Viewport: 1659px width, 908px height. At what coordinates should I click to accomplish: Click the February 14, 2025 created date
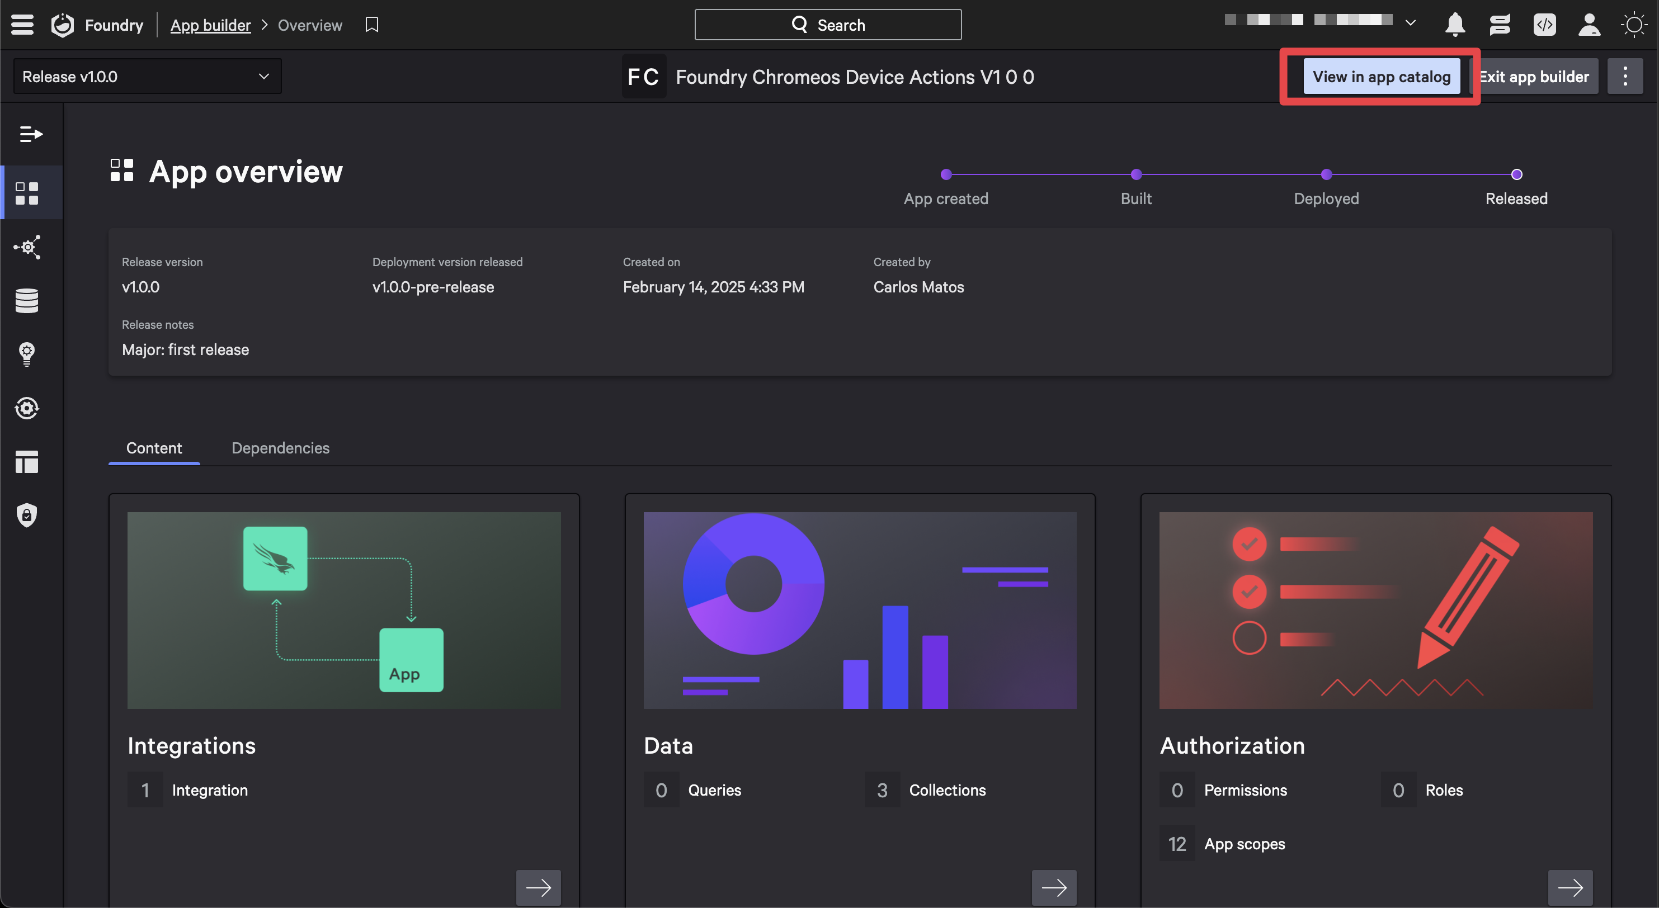(x=714, y=287)
